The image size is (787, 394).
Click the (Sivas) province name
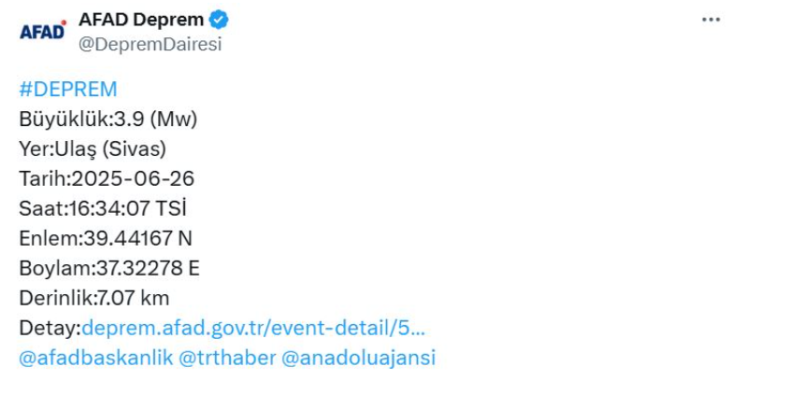click(134, 149)
